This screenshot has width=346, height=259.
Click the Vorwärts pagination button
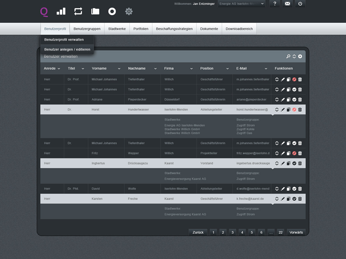click(x=296, y=232)
